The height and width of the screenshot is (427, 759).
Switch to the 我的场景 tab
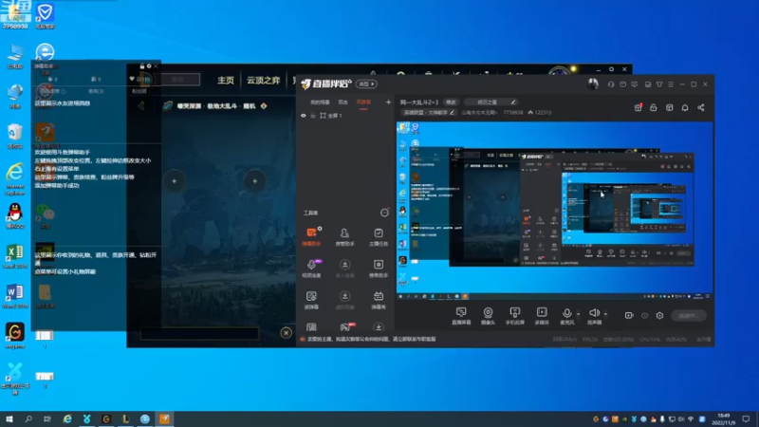(320, 102)
